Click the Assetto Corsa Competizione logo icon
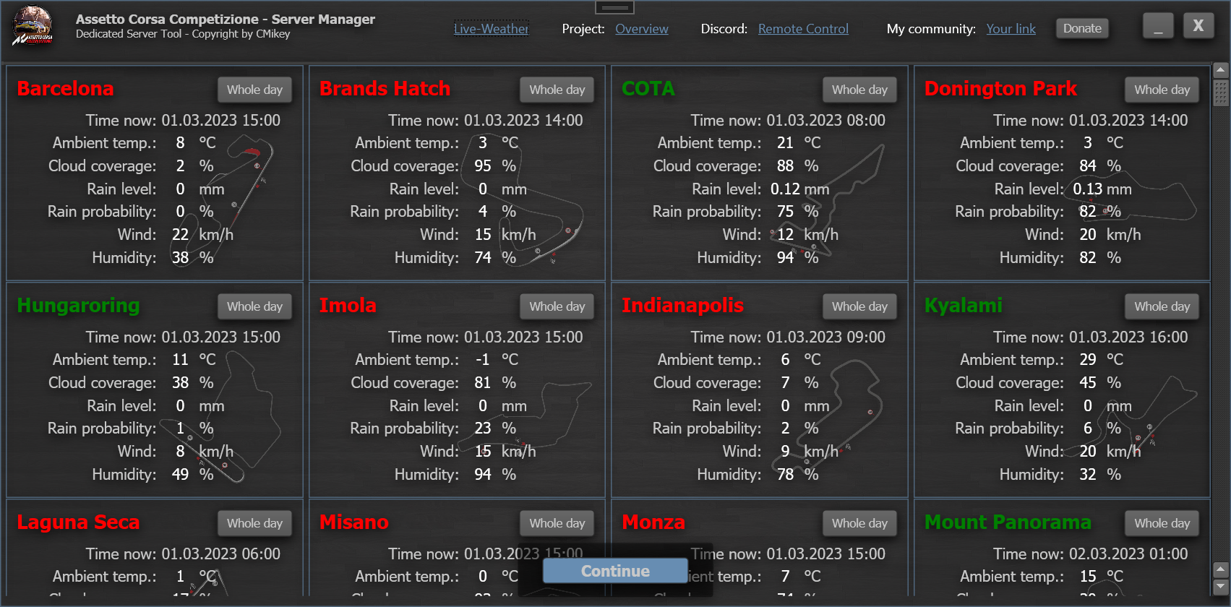The width and height of the screenshot is (1231, 607). click(x=33, y=26)
